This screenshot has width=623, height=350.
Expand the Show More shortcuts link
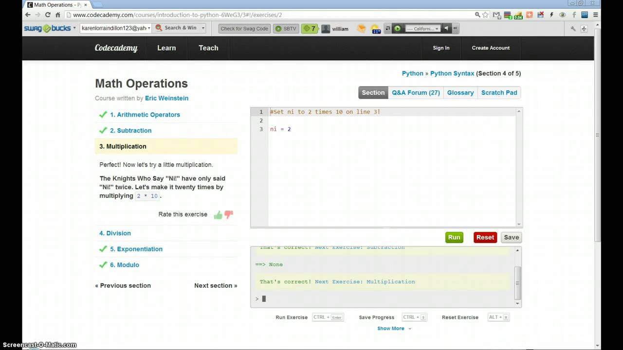point(394,329)
